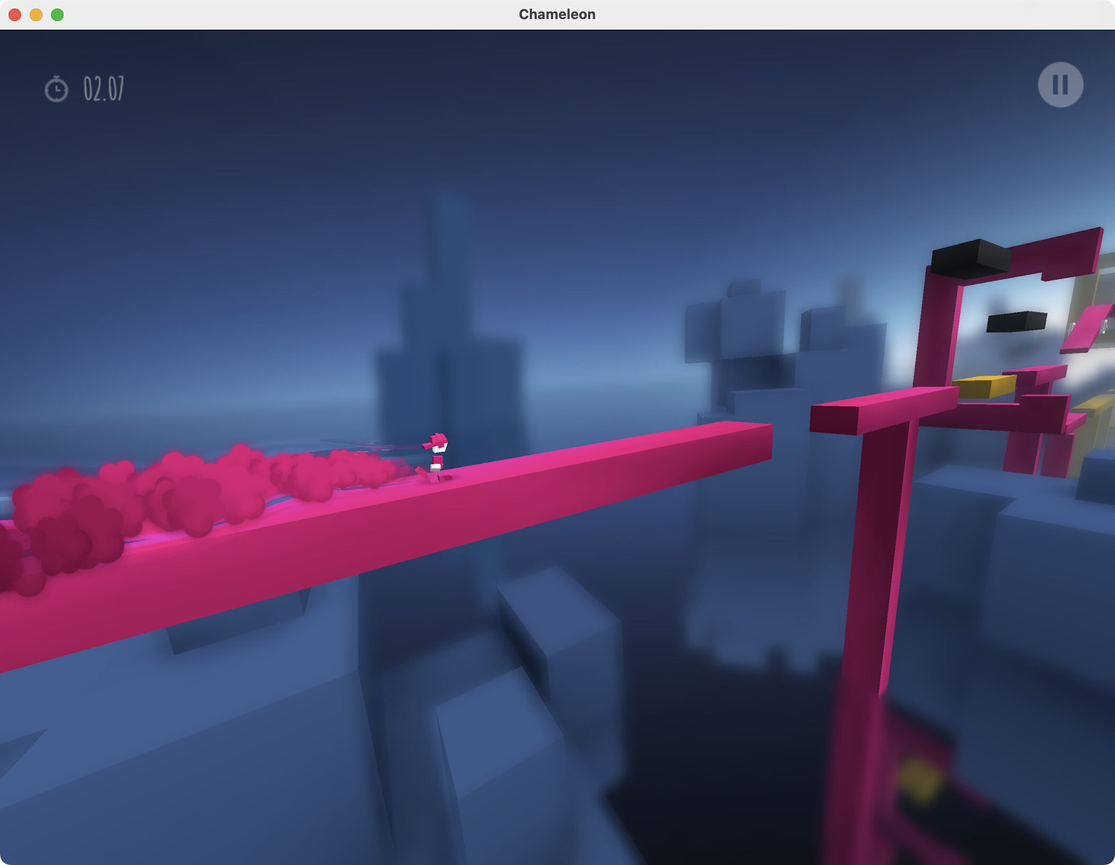Click the running pink chameleon character
The image size is (1115, 865).
435,458
